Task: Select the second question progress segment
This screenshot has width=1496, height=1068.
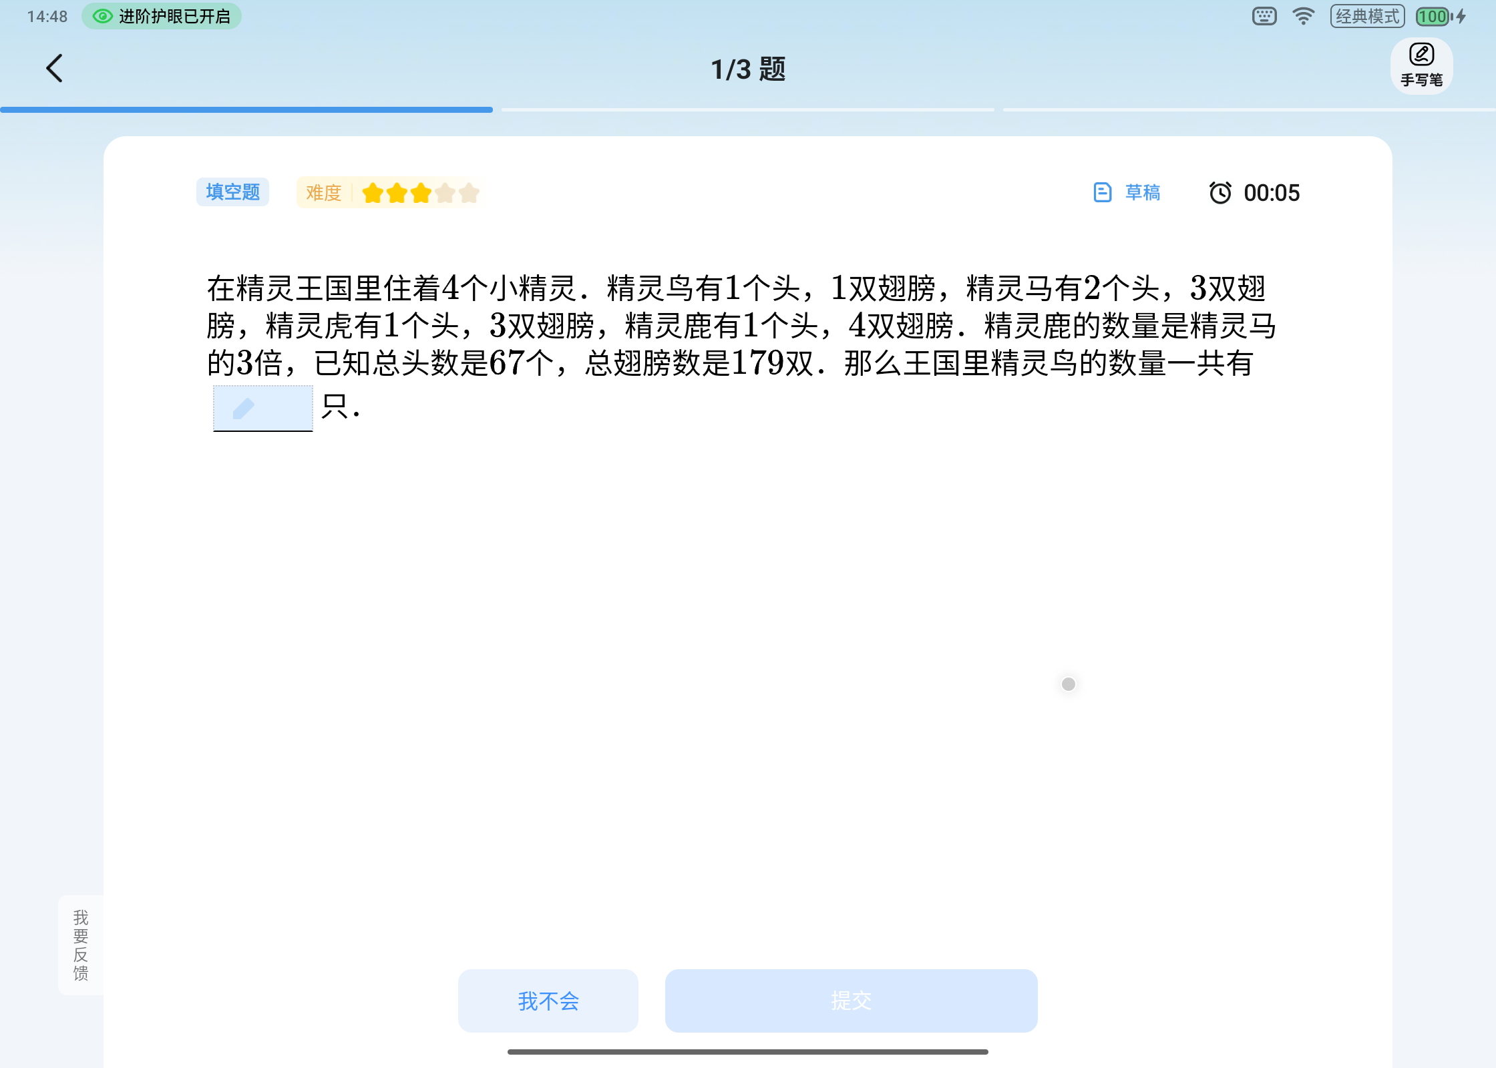Action: (747, 109)
